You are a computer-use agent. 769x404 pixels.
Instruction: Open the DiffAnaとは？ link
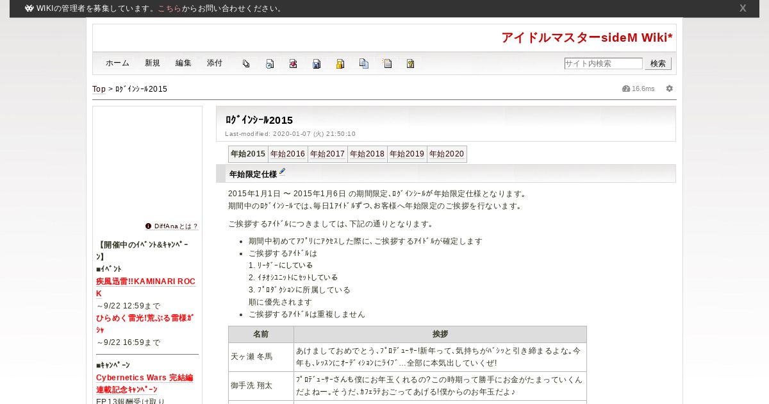176,226
